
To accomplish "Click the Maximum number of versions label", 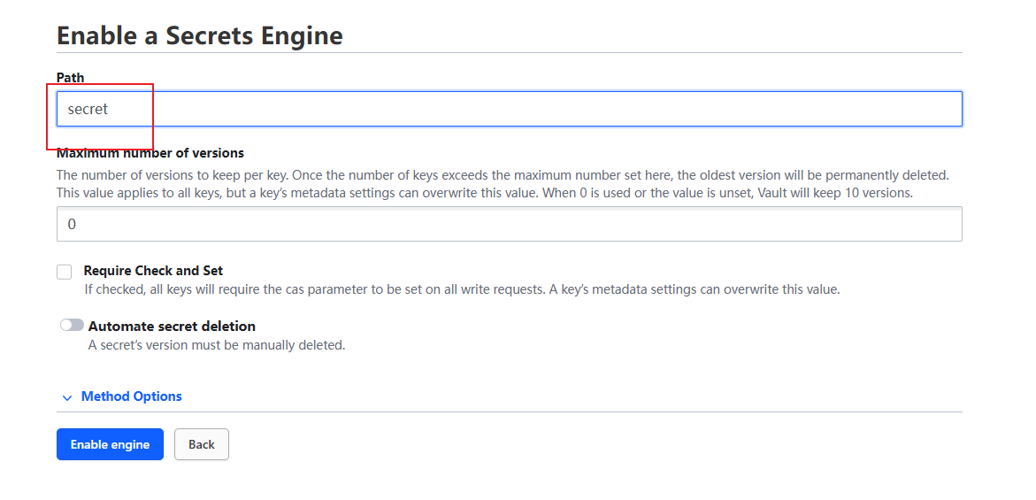I will click(150, 153).
